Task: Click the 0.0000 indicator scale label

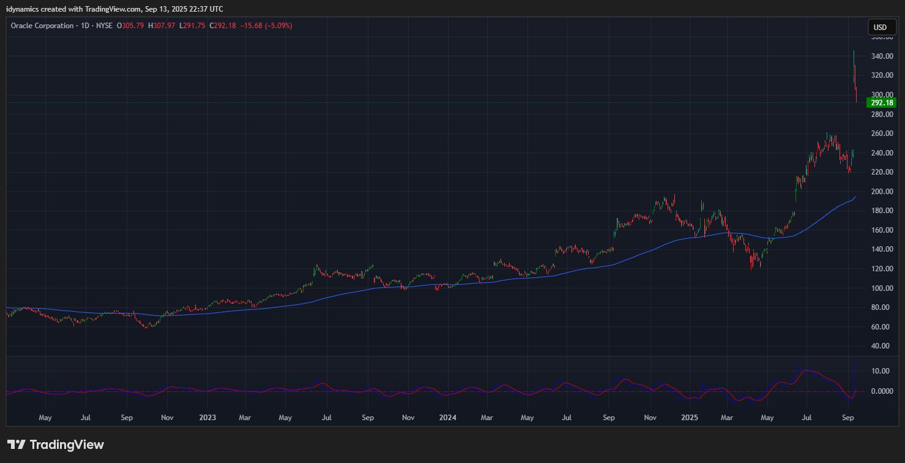Action: [881, 391]
